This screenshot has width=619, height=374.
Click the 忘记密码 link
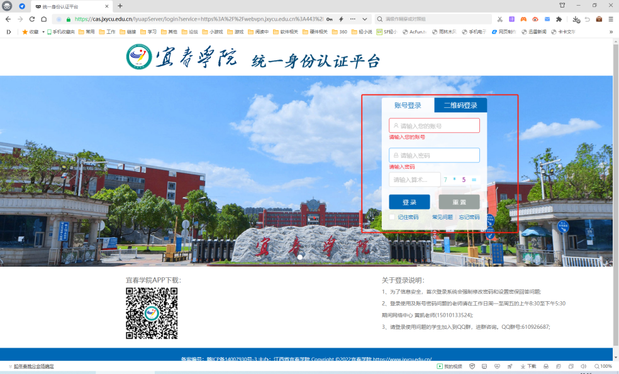point(469,217)
